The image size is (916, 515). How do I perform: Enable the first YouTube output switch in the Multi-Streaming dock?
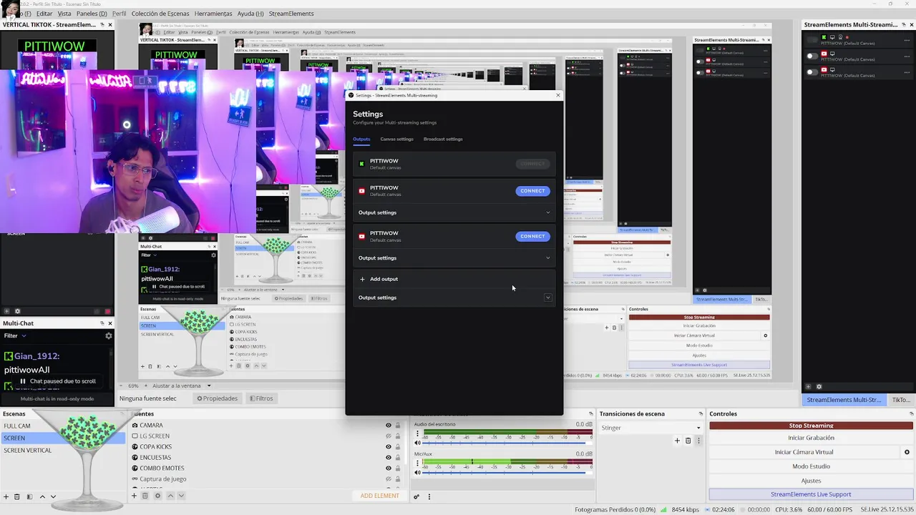[812, 56]
